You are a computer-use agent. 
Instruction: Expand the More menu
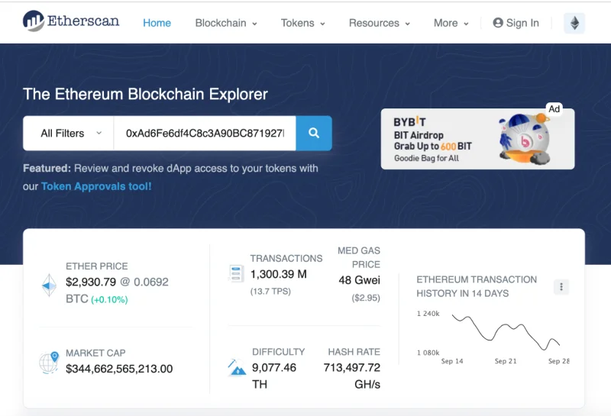tap(451, 23)
